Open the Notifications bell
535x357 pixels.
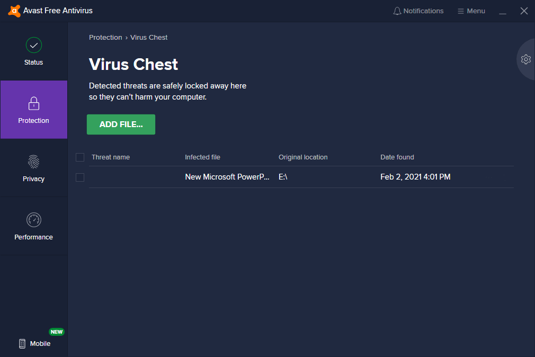[418, 11]
